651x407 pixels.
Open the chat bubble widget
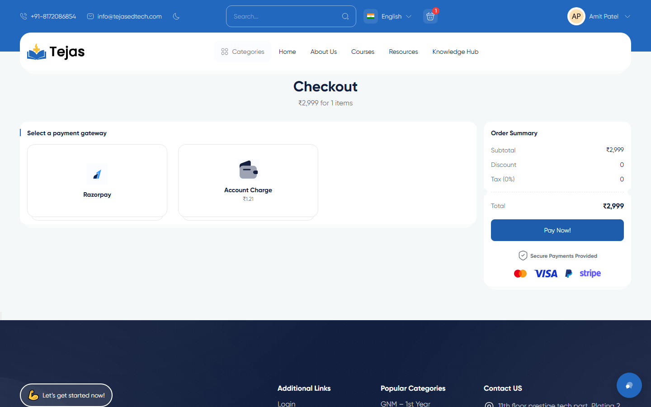tap(629, 385)
